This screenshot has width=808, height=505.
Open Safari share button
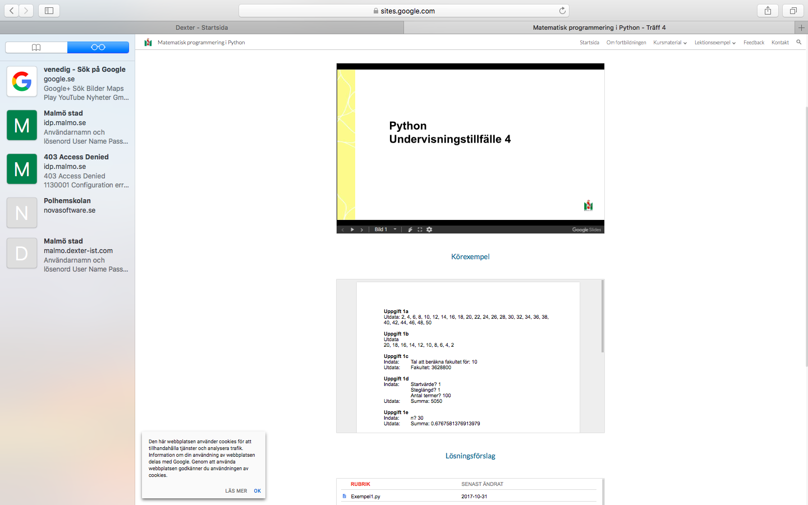(x=768, y=11)
